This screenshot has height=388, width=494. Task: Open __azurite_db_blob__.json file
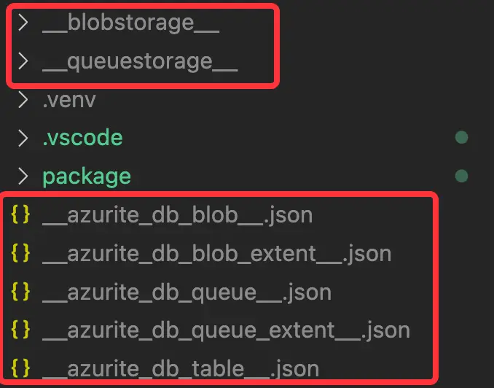tap(177, 215)
